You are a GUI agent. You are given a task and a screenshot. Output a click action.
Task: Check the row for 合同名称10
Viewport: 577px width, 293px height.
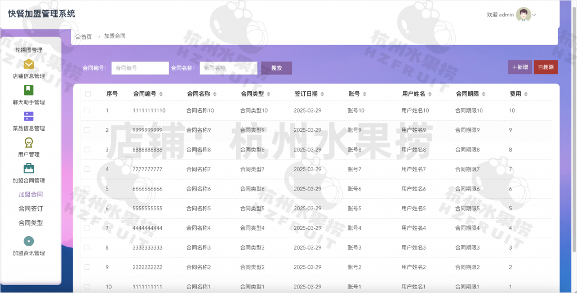tap(87, 110)
